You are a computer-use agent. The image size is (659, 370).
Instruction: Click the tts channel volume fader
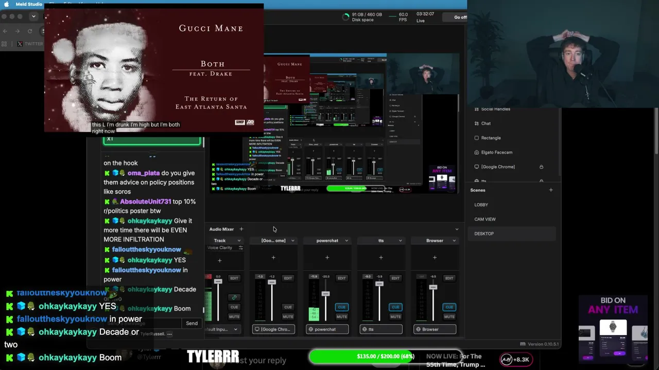(x=379, y=284)
